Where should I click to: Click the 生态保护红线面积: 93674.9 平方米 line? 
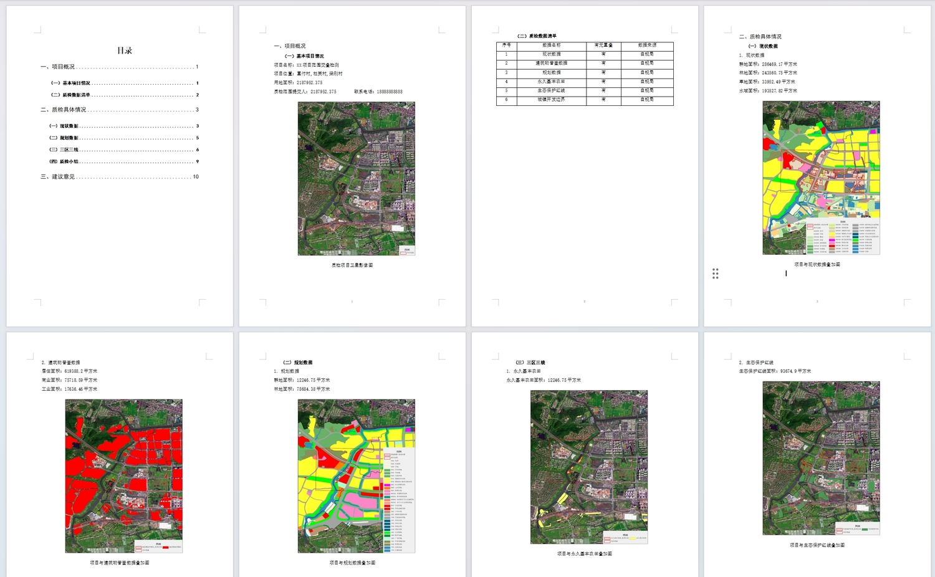(775, 371)
